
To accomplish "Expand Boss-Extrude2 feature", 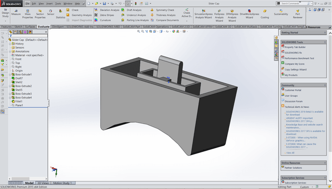I will coord(10,86).
